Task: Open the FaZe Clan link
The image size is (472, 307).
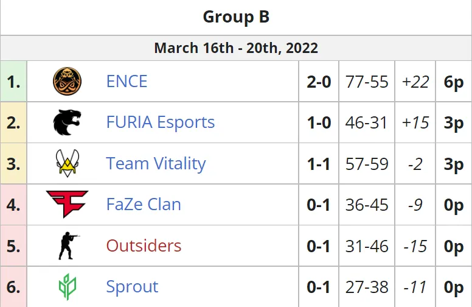Action: [144, 205]
